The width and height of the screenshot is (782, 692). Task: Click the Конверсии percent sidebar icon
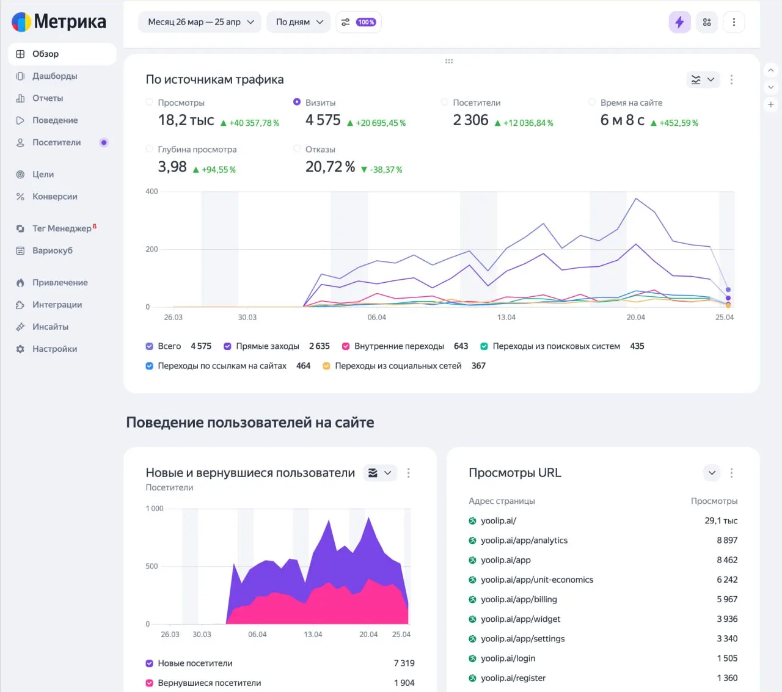click(x=20, y=197)
